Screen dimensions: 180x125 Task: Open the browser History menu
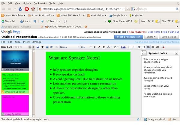[x=27, y=3]
